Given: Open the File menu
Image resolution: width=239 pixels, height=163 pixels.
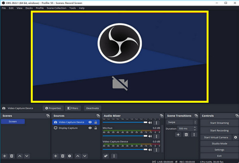Looking at the screenshot, I should coord(4,8).
